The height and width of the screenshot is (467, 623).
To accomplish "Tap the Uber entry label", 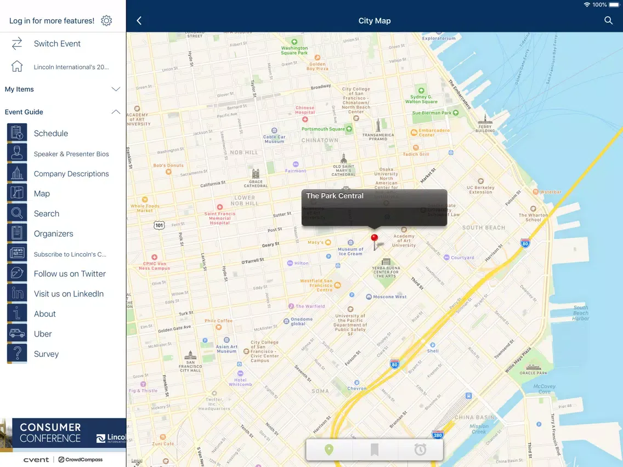I will [43, 334].
